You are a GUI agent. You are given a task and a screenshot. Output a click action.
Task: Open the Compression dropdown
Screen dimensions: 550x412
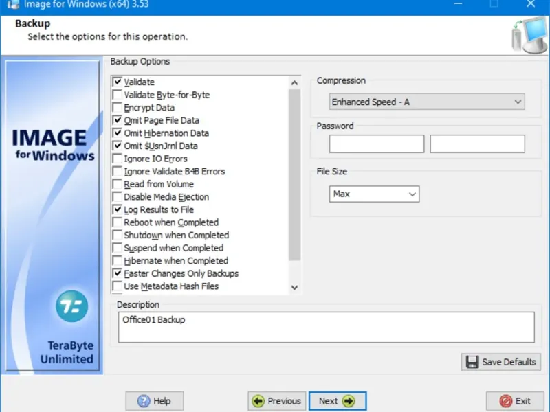[427, 102]
